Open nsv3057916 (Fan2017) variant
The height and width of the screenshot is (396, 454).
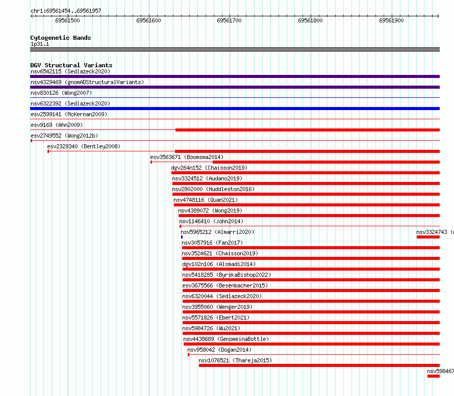(212, 243)
